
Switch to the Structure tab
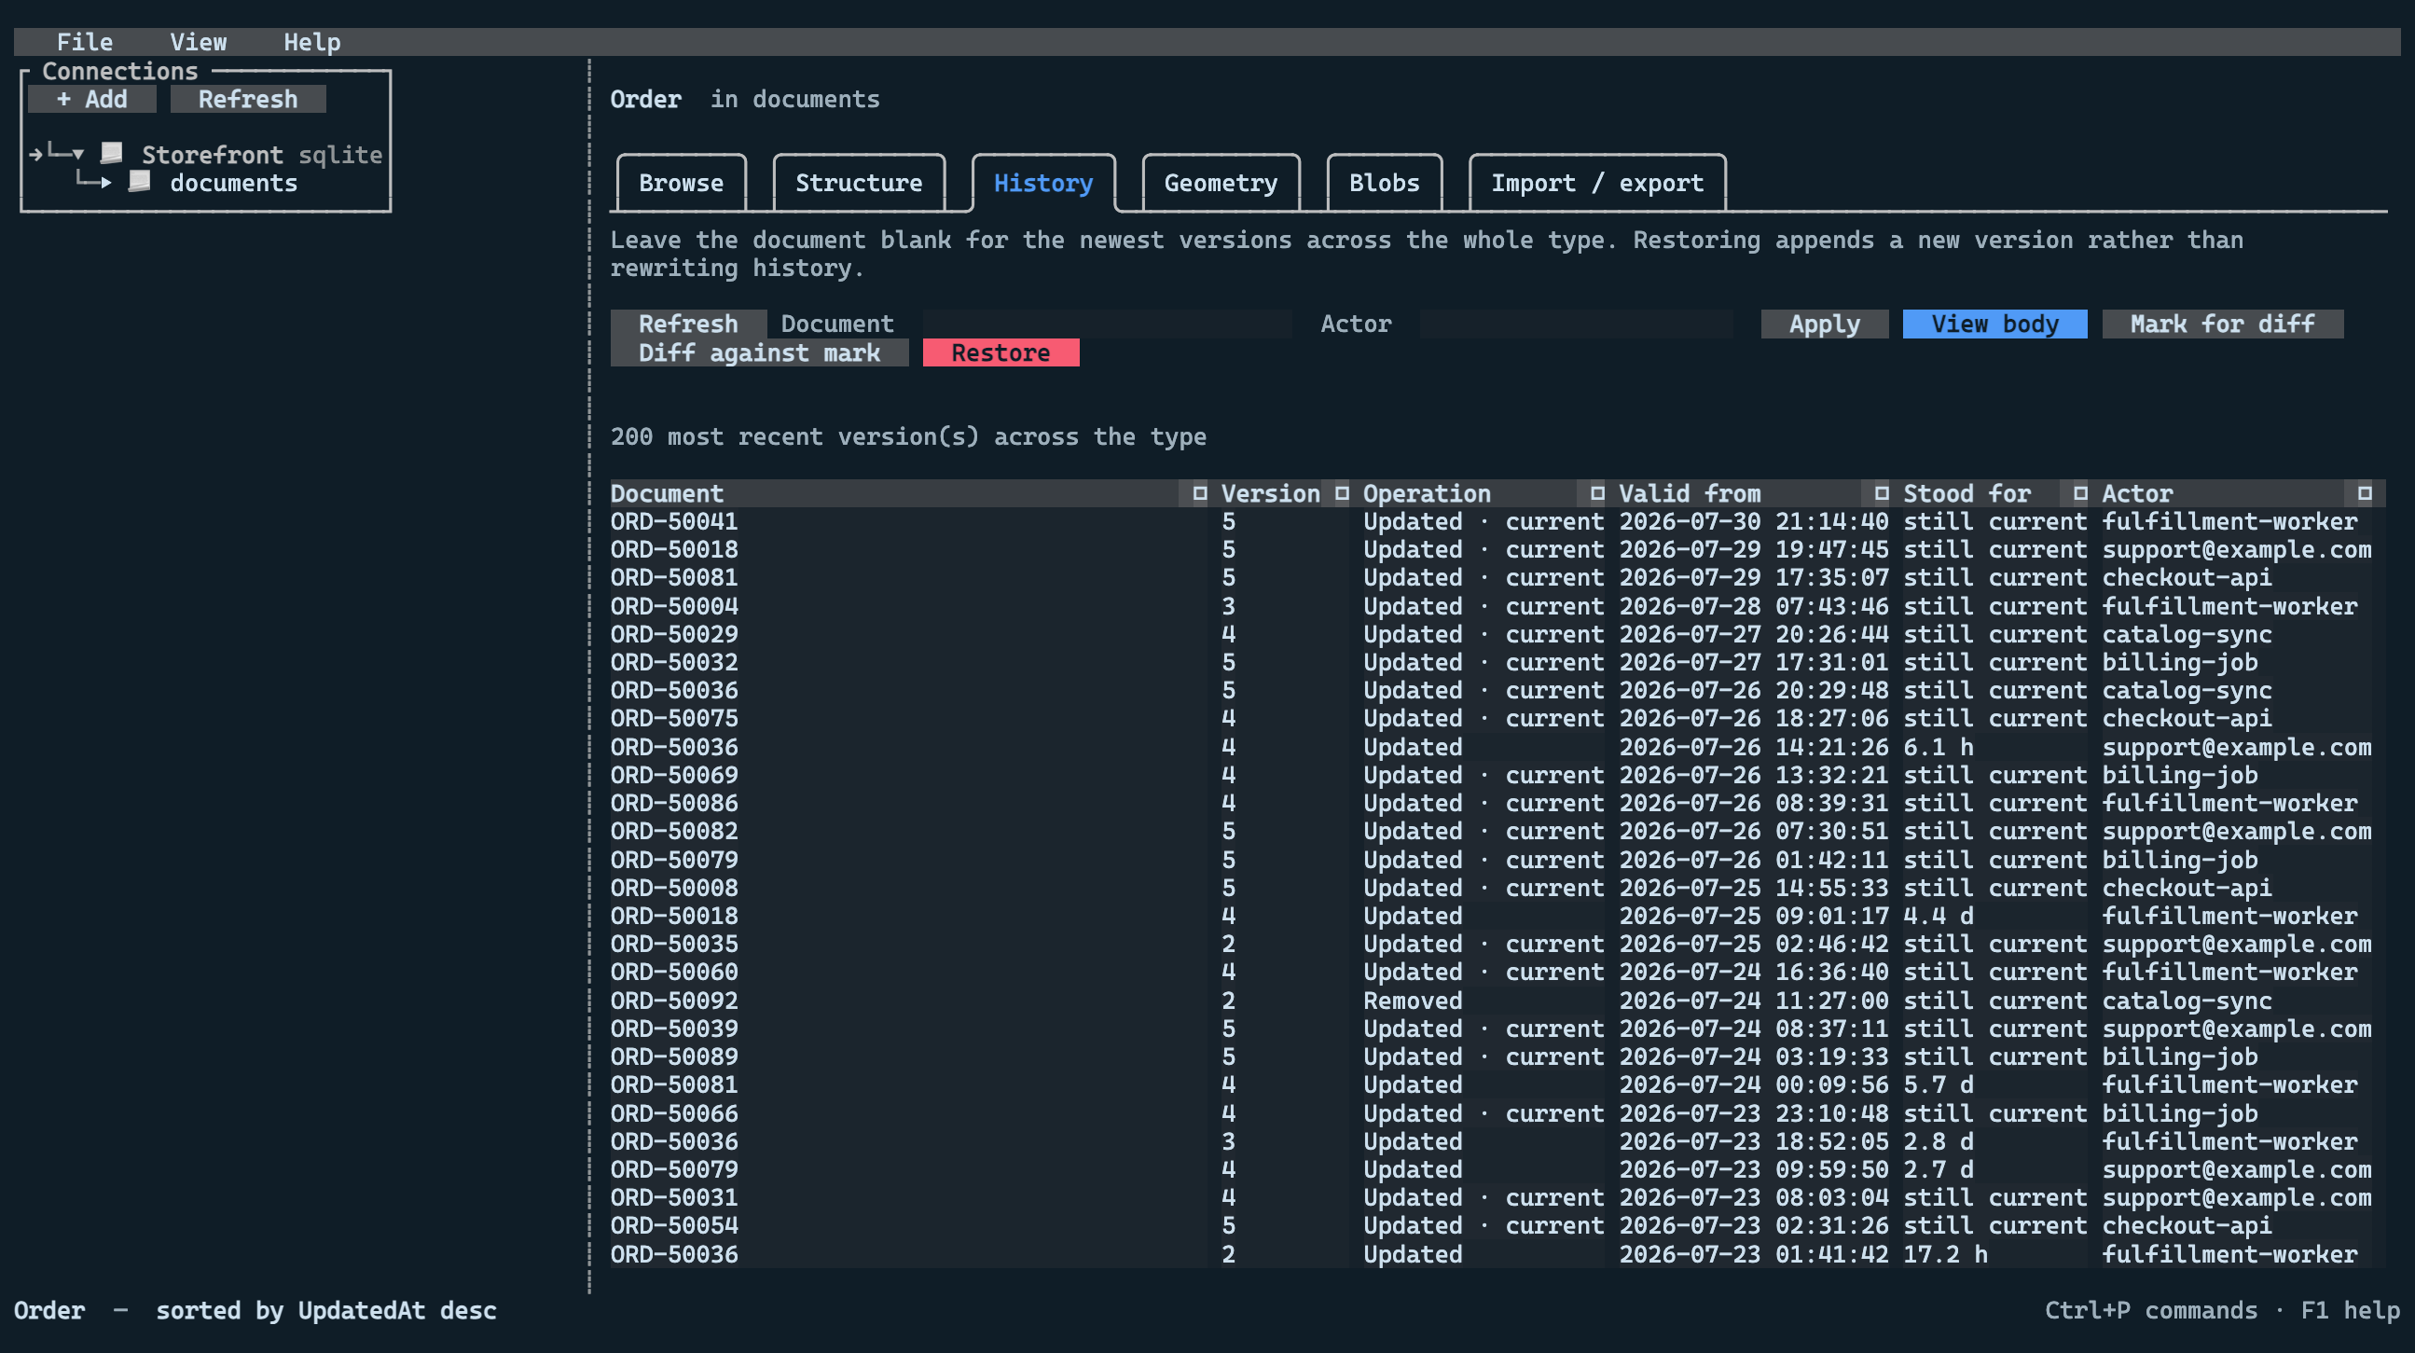click(x=859, y=183)
